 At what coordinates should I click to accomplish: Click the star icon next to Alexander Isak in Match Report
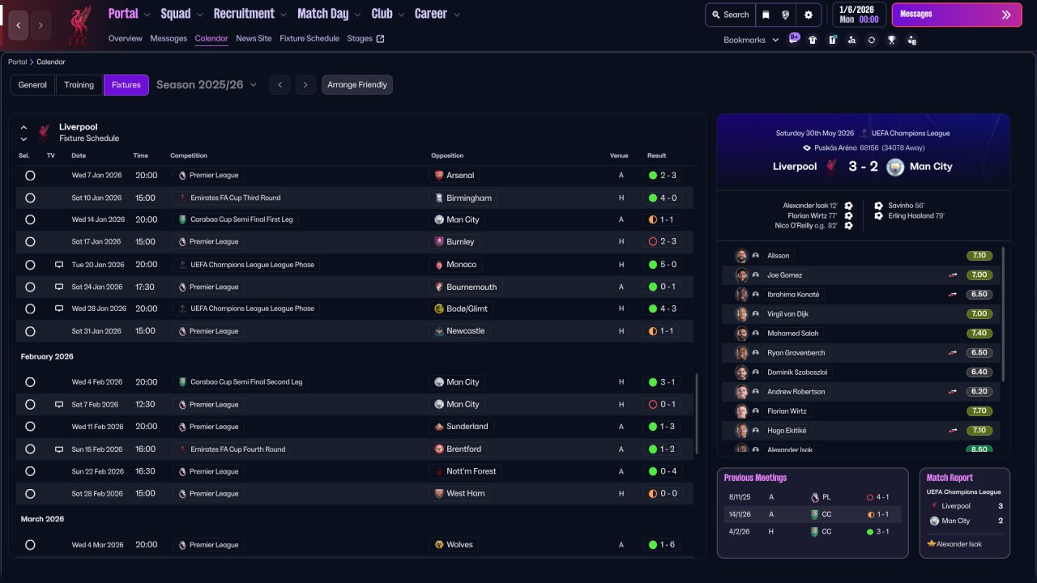pos(932,543)
